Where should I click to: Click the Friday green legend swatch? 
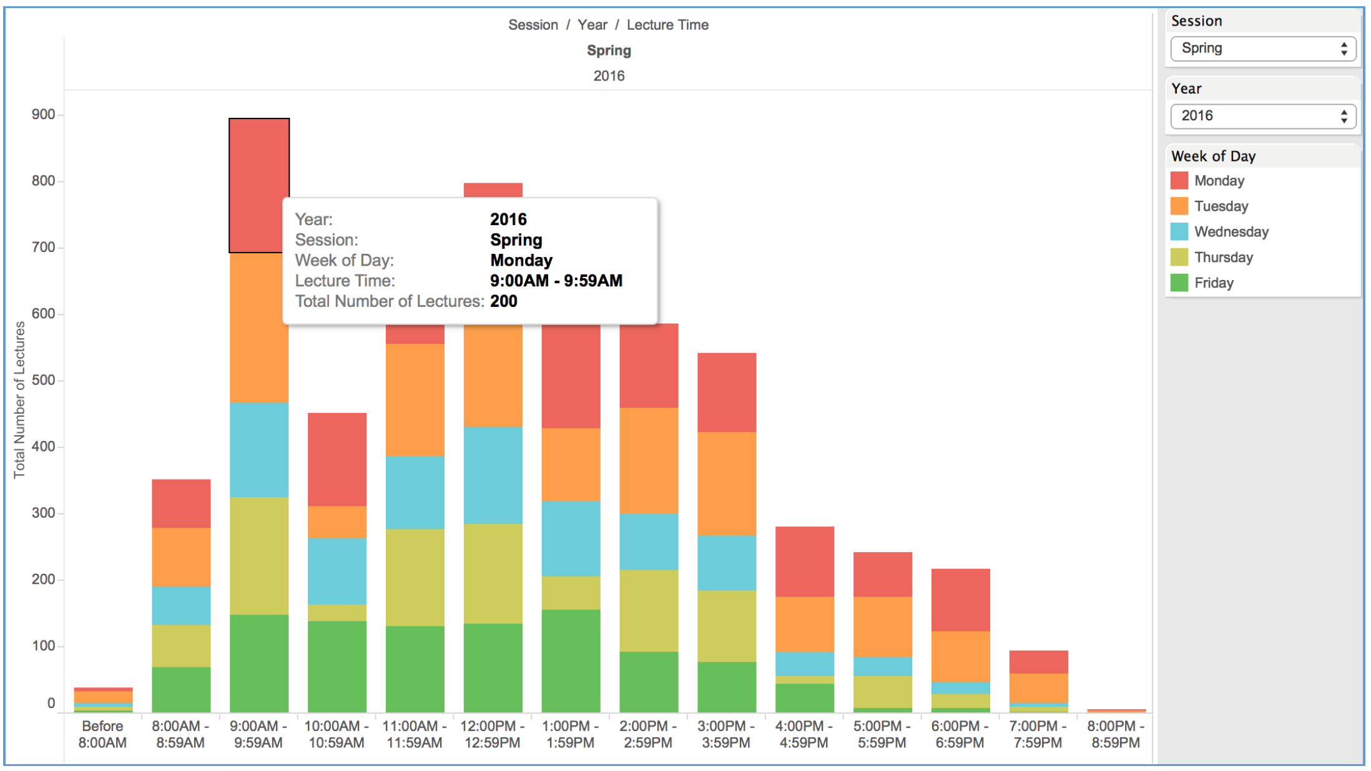1179,283
